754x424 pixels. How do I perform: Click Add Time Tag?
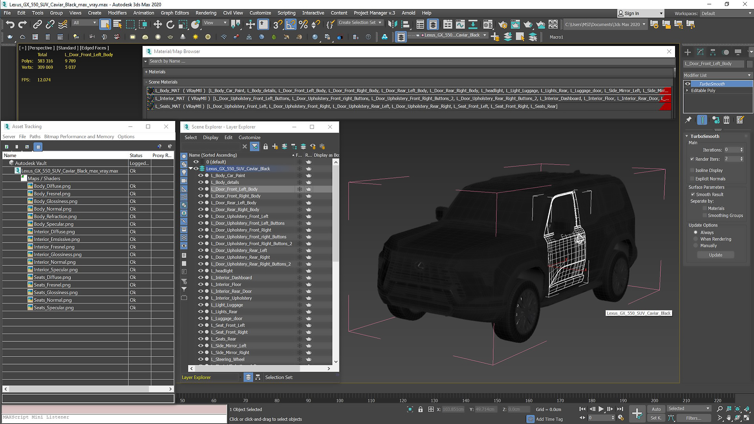tap(549, 419)
